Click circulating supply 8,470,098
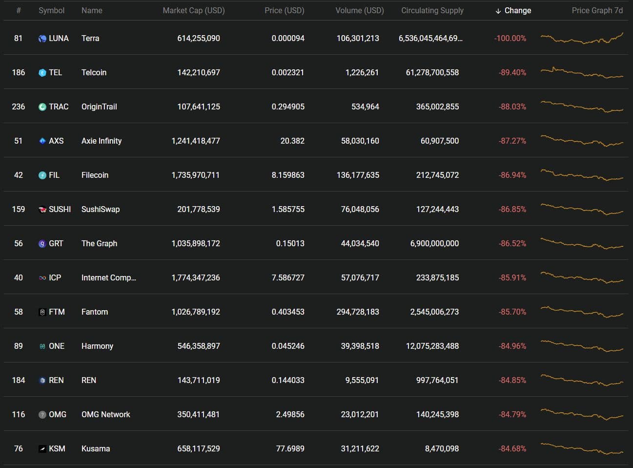 coord(442,448)
